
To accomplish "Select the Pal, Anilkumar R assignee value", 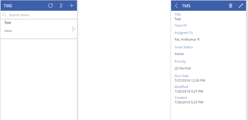I will 187,39.
